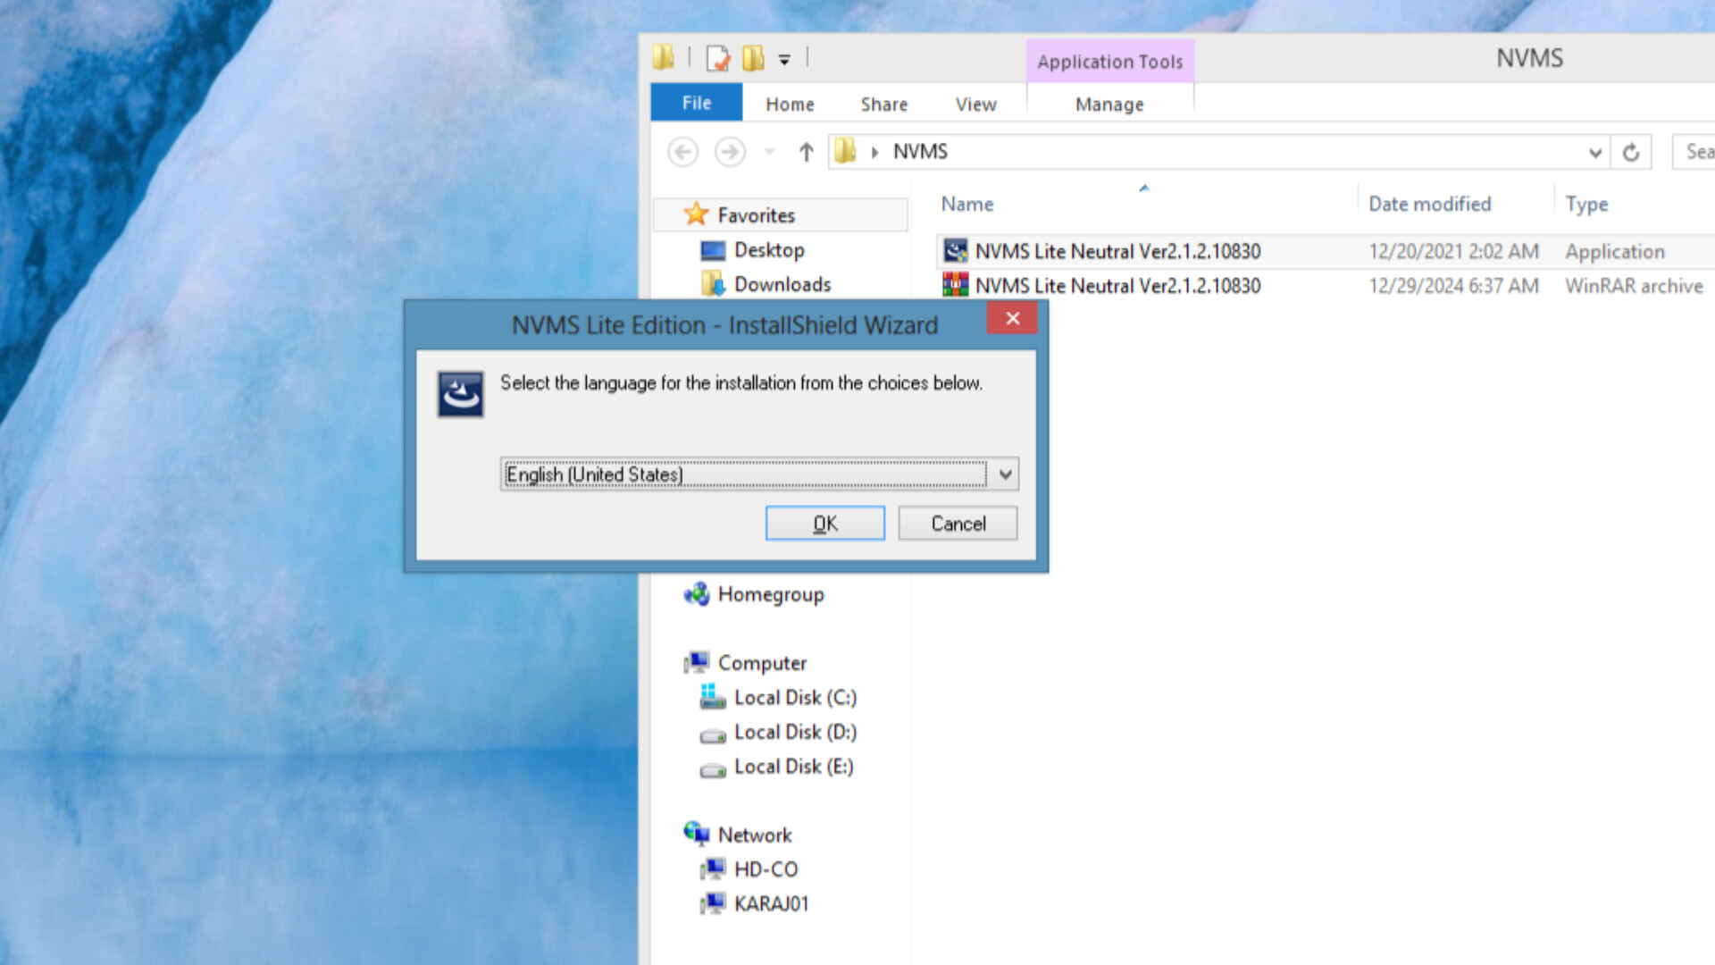Select KARAJ01 under Network
This screenshot has height=965, width=1715.
771,903
